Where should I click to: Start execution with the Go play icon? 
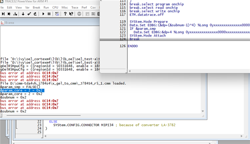click(43, 14)
